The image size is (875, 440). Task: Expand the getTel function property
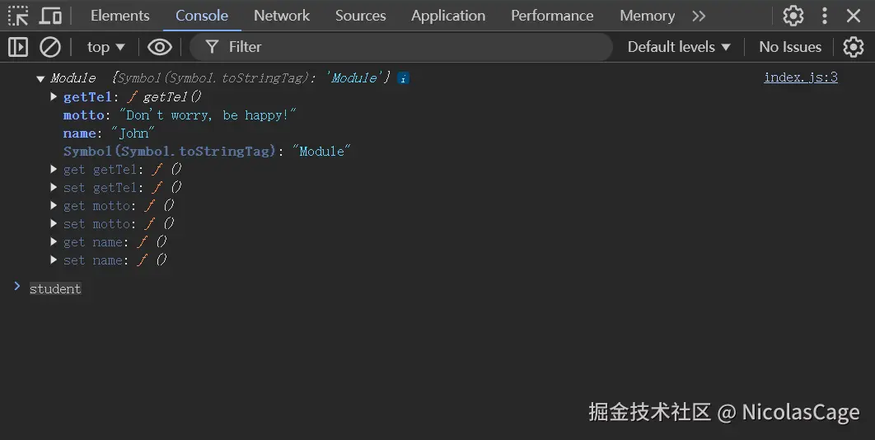click(x=54, y=97)
